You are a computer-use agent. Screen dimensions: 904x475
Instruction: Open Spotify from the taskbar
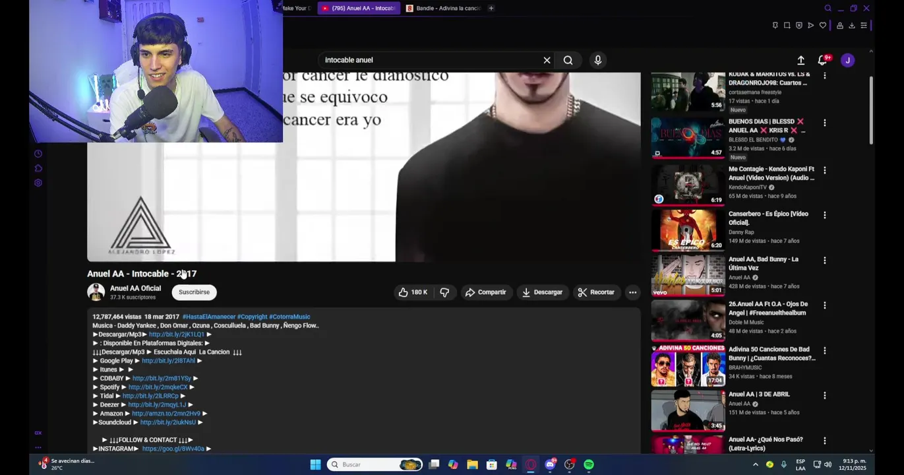tap(589, 465)
